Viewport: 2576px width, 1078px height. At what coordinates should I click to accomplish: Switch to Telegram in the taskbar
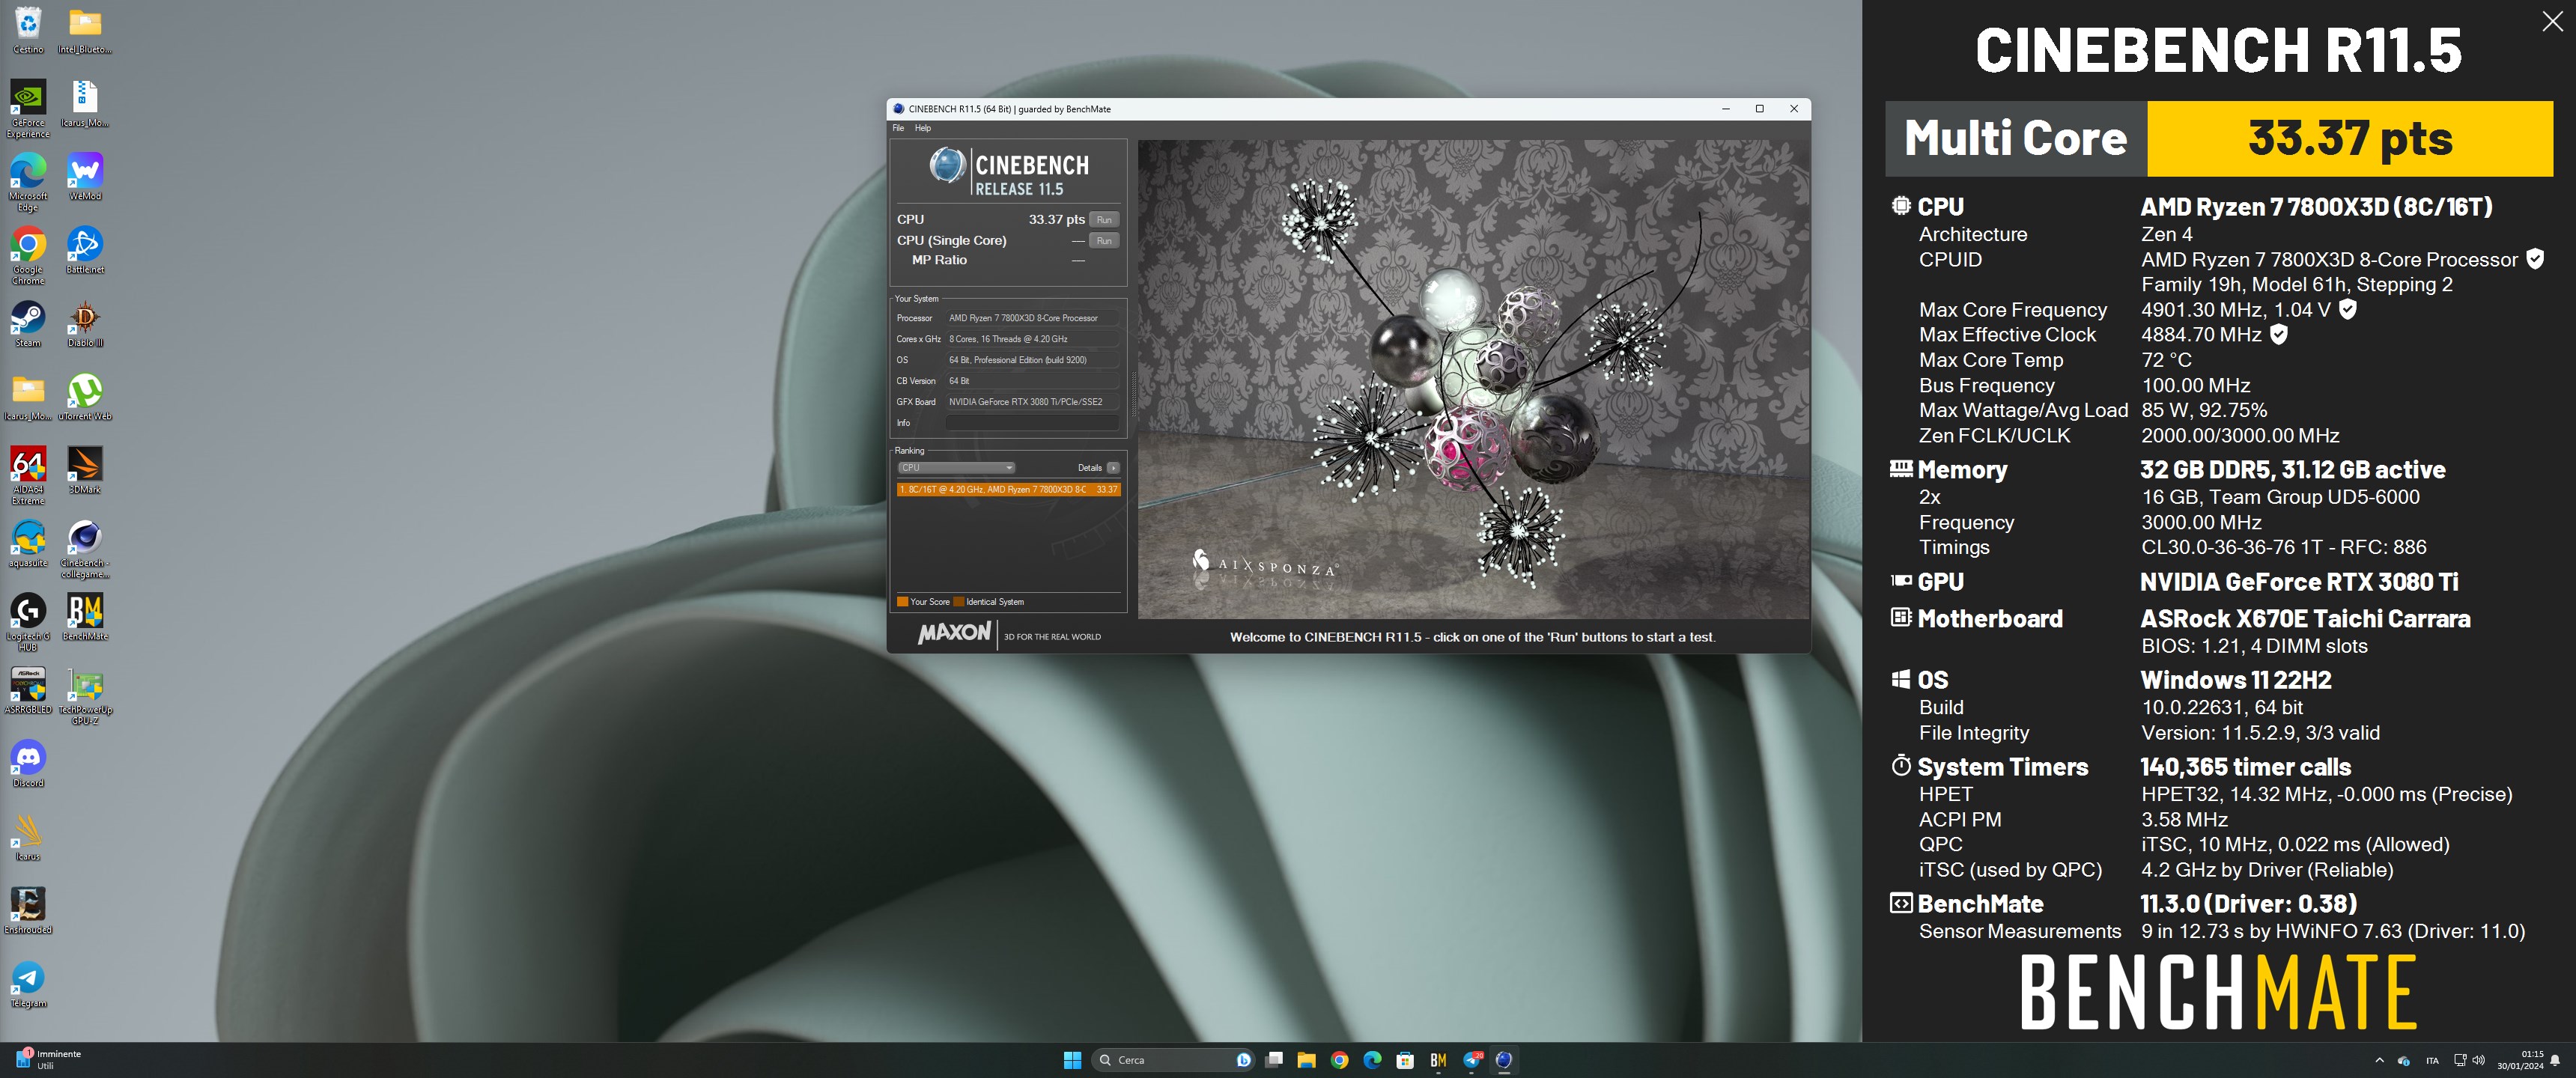1472,1060
